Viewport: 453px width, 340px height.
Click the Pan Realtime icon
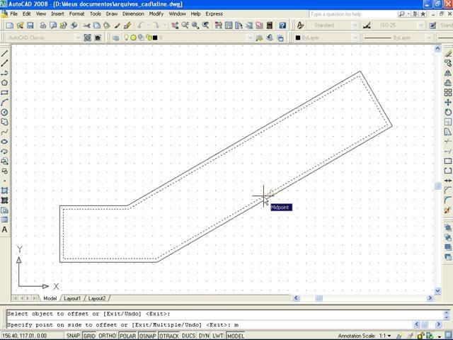click(175, 25)
